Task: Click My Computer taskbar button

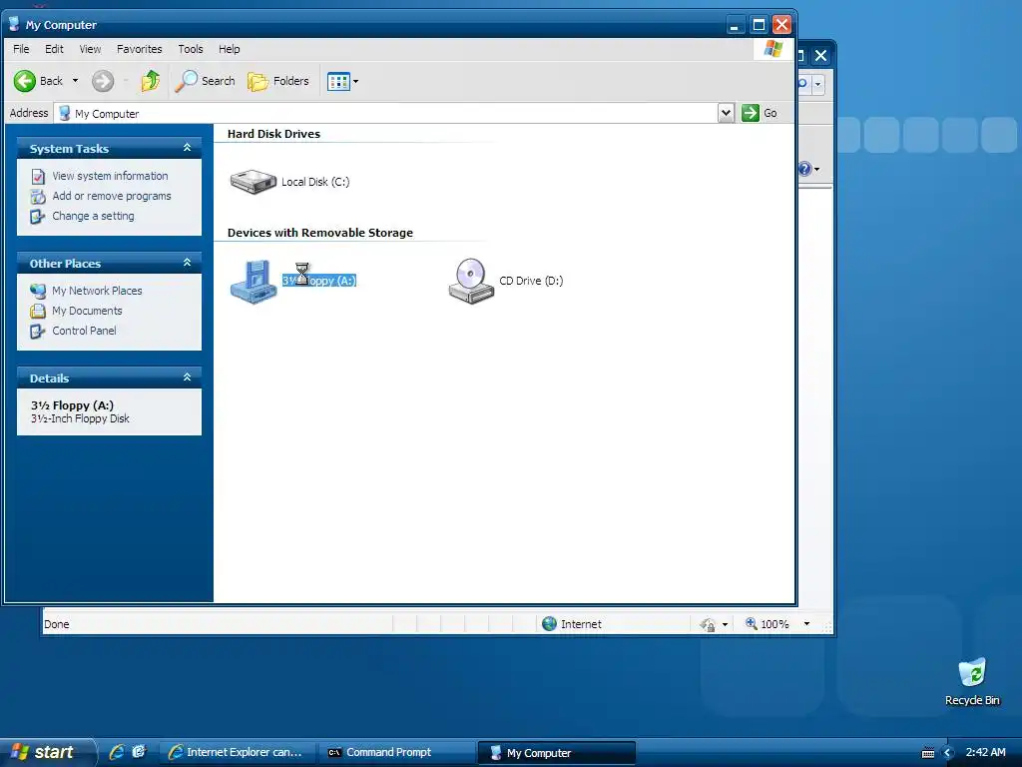Action: (x=556, y=753)
